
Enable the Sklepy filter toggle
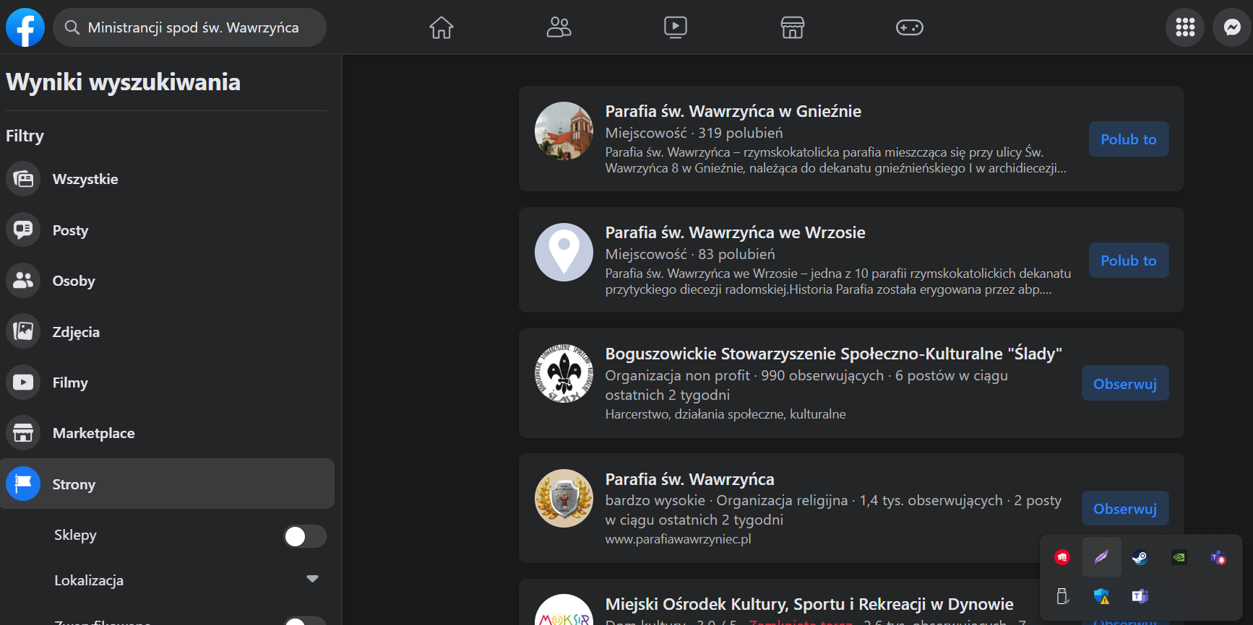[304, 536]
